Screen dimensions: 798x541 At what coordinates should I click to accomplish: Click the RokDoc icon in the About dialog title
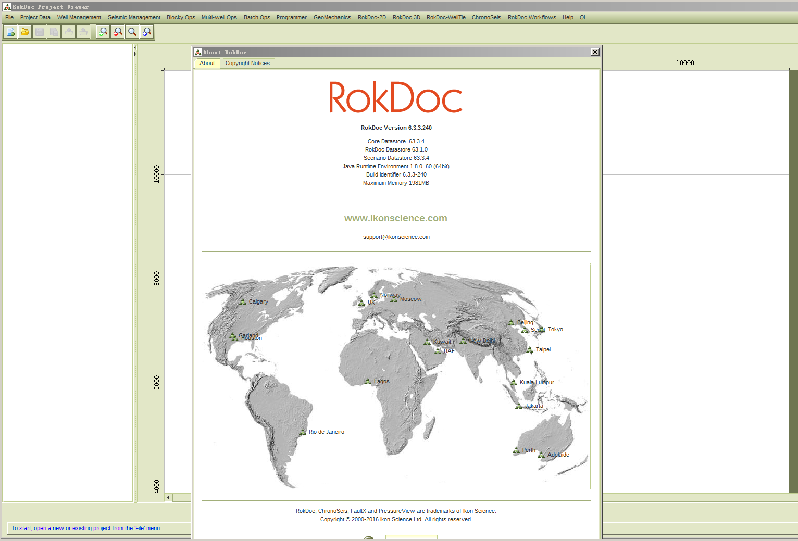click(198, 52)
